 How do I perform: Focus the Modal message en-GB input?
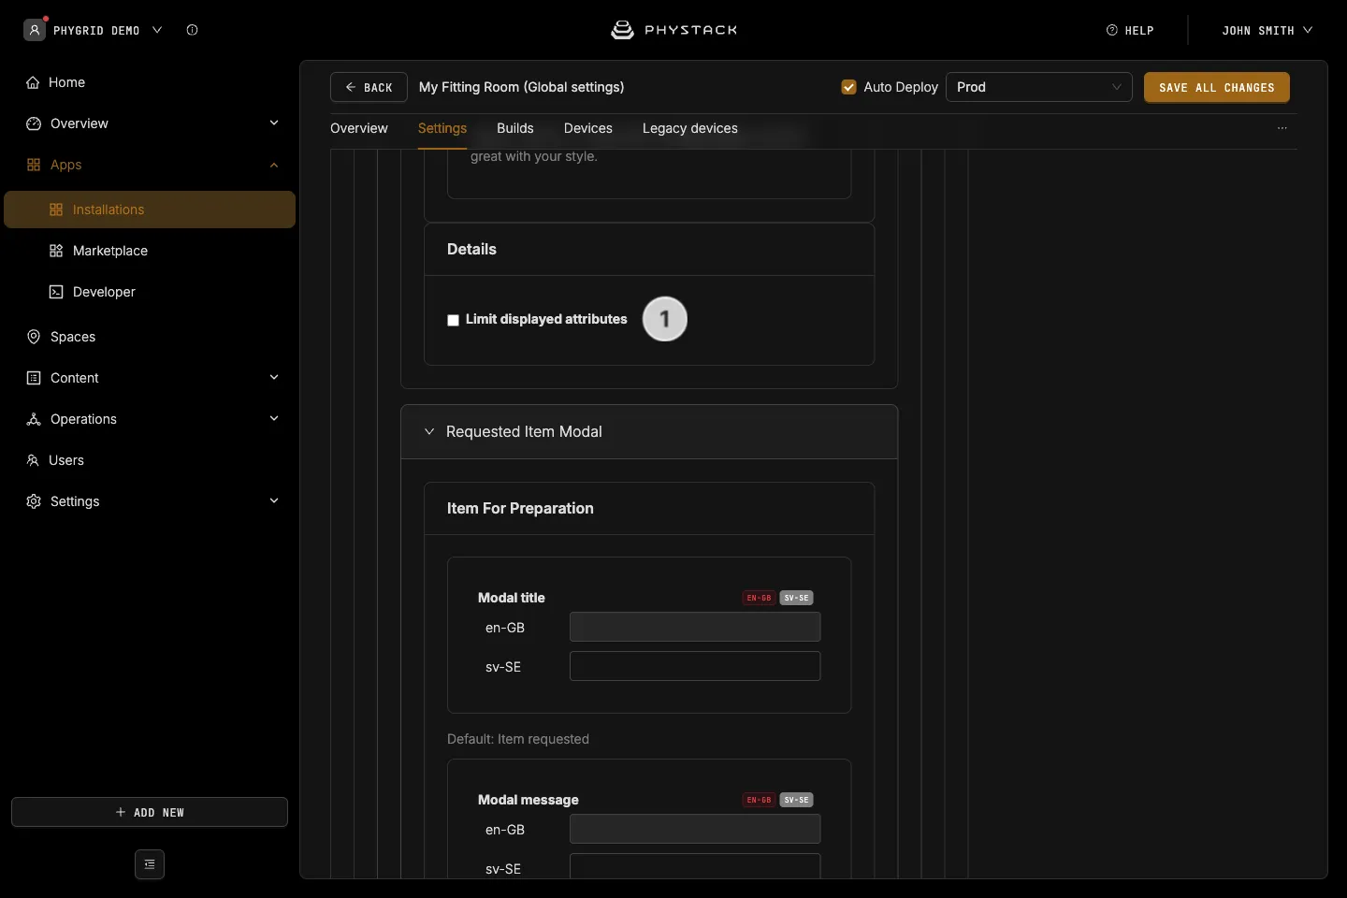(x=695, y=829)
